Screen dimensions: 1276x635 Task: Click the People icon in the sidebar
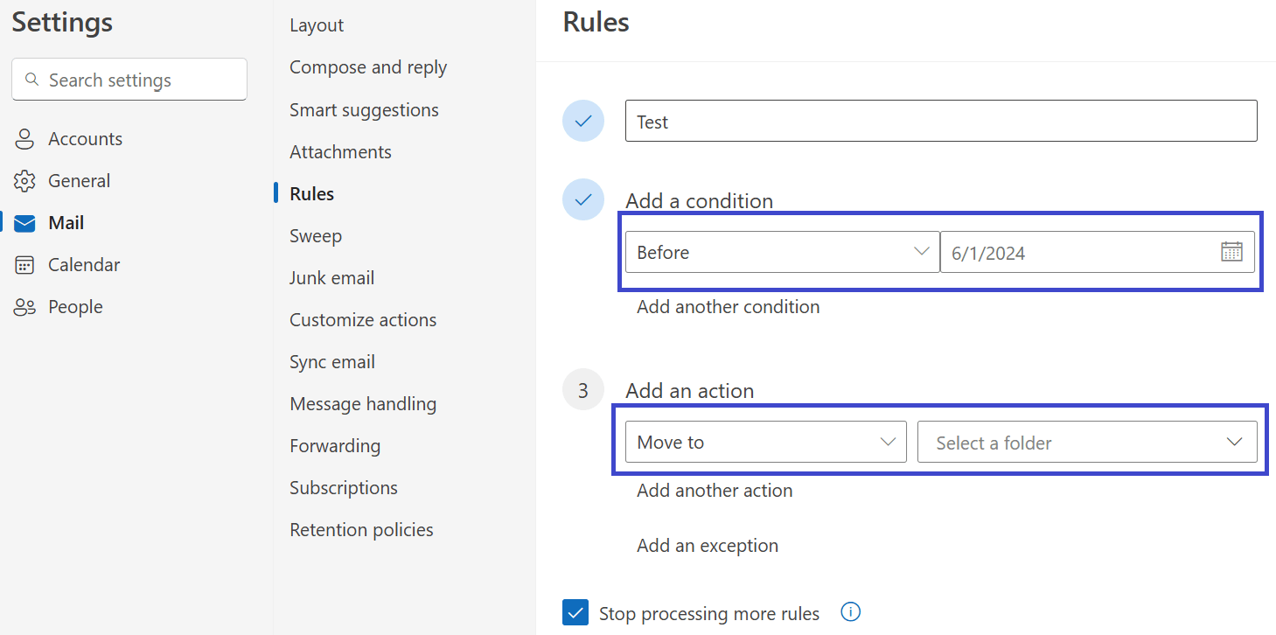[23, 306]
